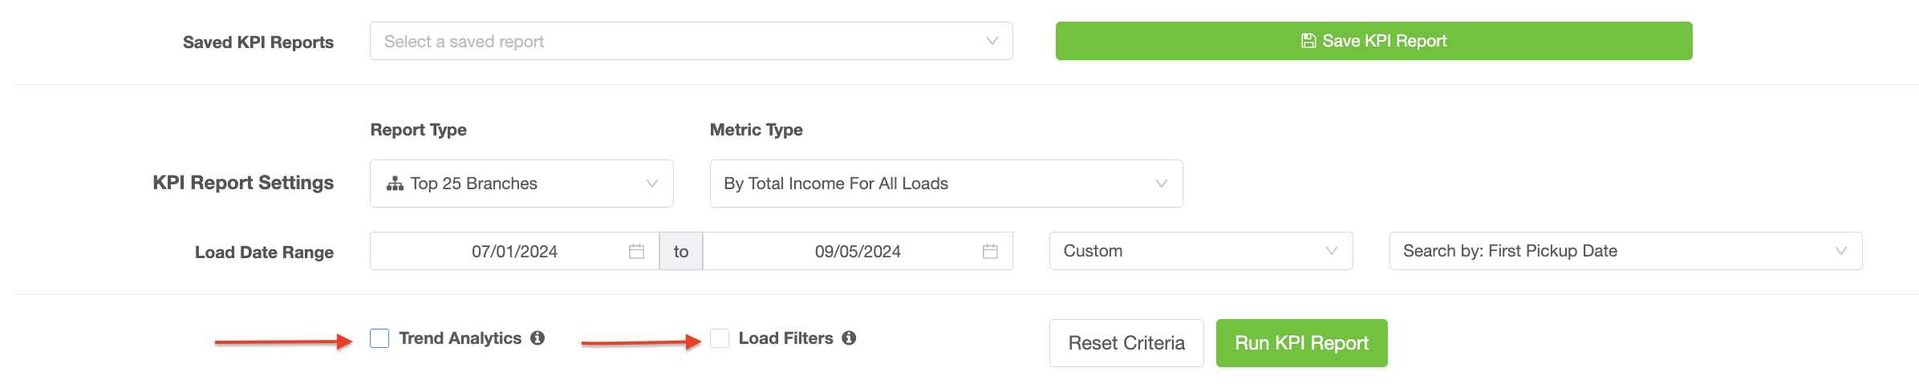
Task: Click the Saved KPI Reports chevron arrow
Action: click(x=992, y=41)
